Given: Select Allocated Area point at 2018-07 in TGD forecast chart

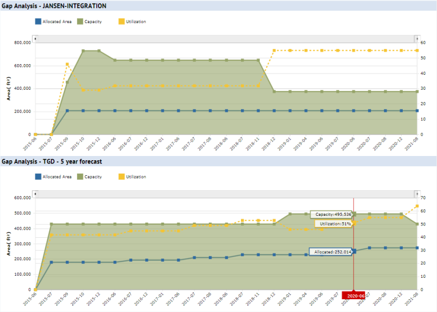Looking at the screenshot, I should [x=242, y=255].
